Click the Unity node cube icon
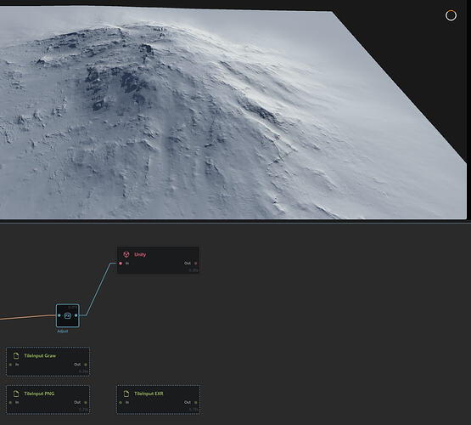This screenshot has width=471, height=425. (126, 254)
